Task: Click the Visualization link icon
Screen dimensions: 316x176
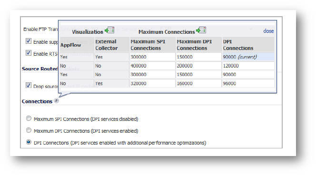Action: pos(109,30)
